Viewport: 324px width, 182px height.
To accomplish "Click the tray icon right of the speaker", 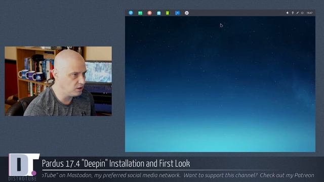I will [x=293, y=13].
